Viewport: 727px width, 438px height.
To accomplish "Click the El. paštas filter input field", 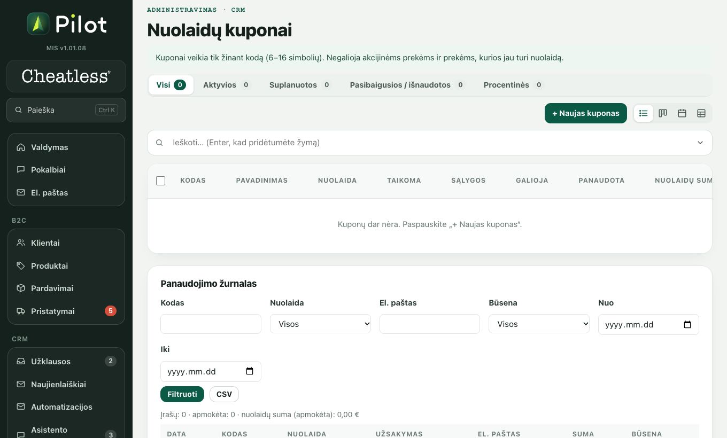I will 430,324.
